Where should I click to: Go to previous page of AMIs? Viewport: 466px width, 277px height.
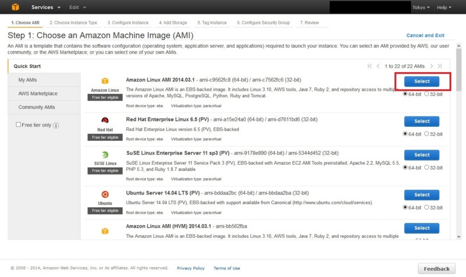[378, 66]
